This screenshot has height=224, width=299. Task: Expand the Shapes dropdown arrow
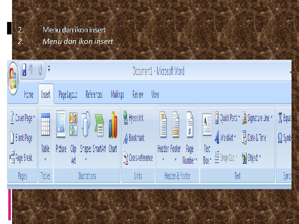(x=86, y=159)
